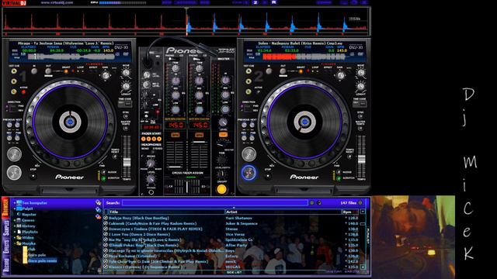Click deck 2 tempo pitch slider
The width and height of the screenshot is (497, 279).
coord(361,159)
